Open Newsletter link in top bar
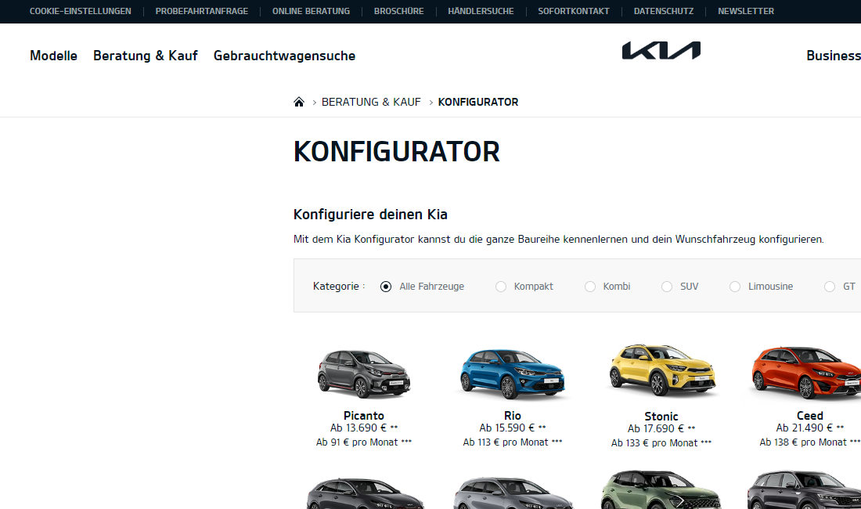The width and height of the screenshot is (861, 509). coord(746,11)
